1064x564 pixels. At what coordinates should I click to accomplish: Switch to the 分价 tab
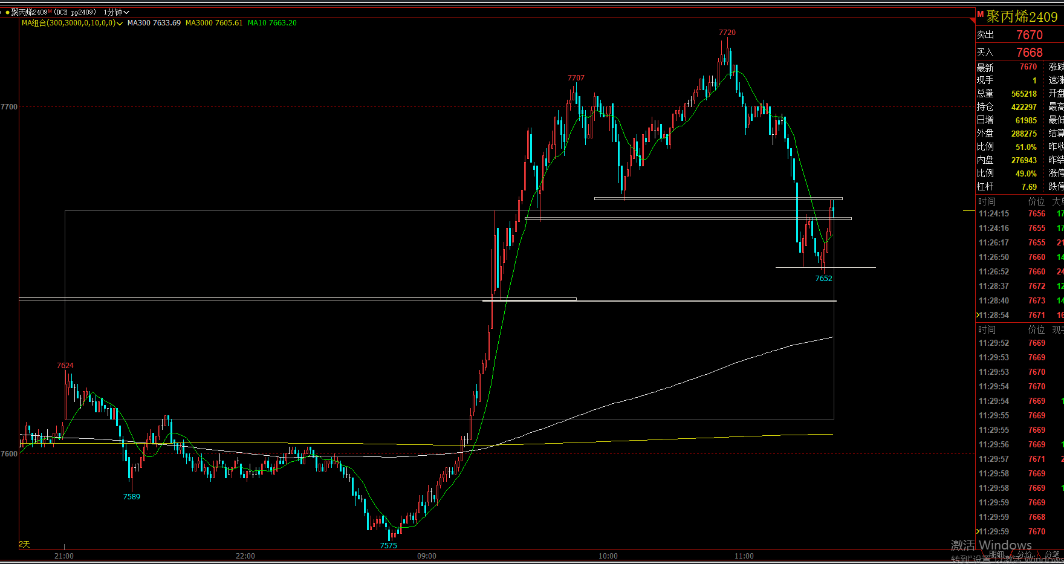pyautogui.click(x=1024, y=554)
